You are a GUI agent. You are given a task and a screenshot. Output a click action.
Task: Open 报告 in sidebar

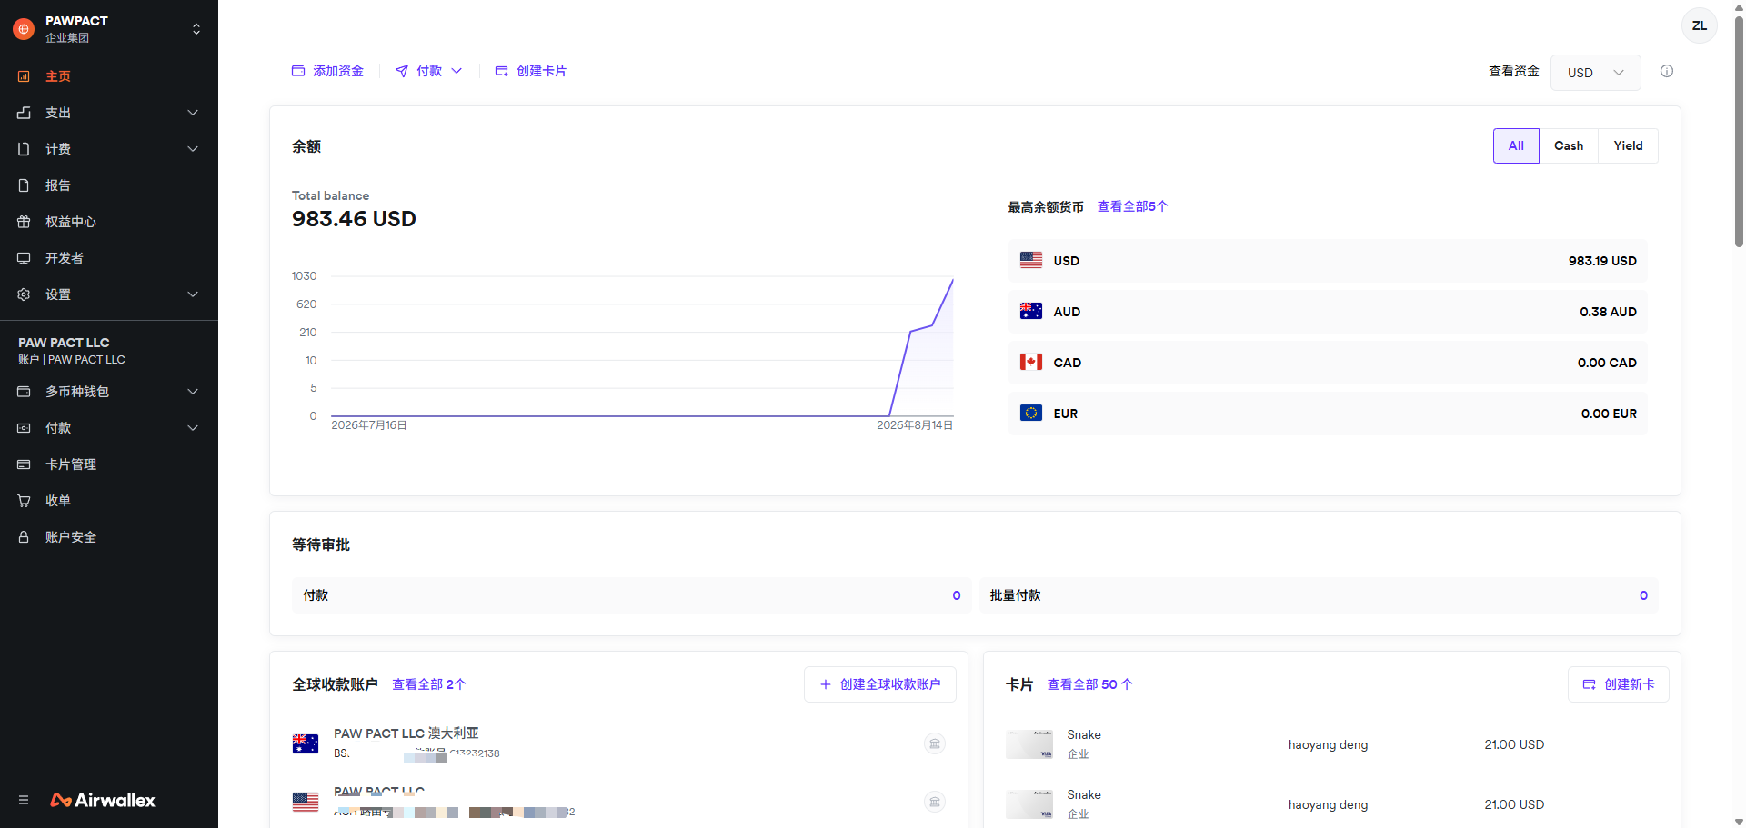pyautogui.click(x=58, y=185)
